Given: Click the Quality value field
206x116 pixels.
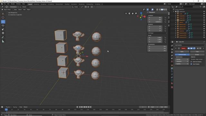Looking at the screenshot, I should [x=182, y=64].
